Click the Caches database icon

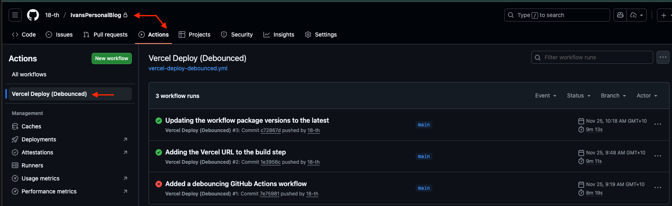15,126
